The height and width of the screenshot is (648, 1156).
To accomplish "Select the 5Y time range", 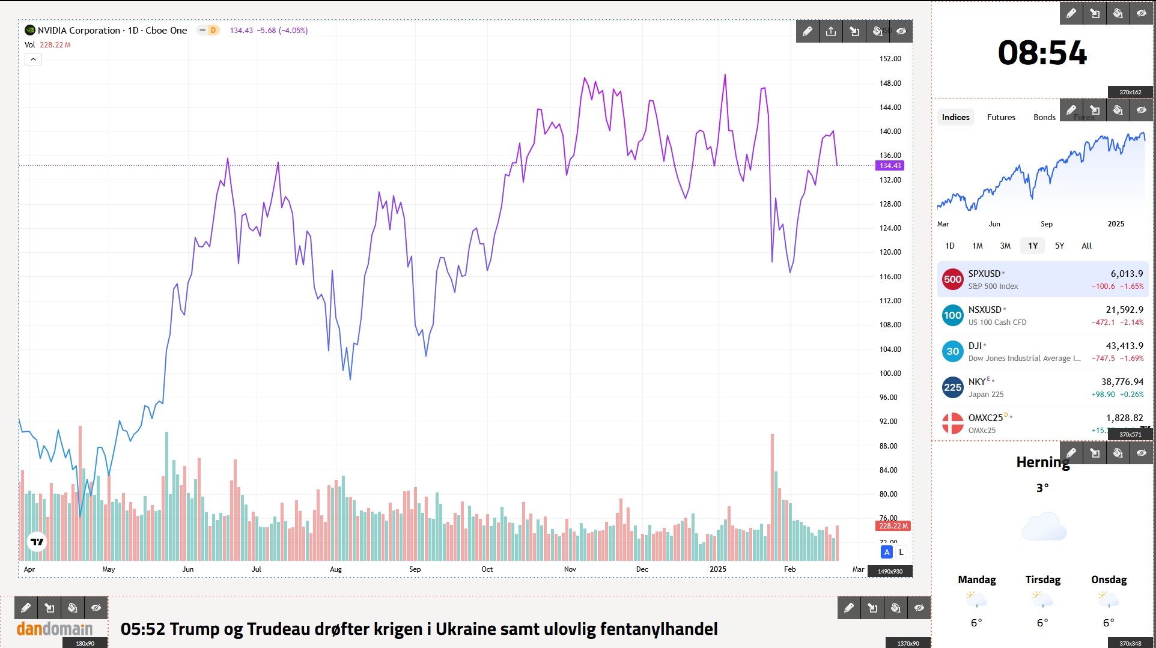I will pyautogui.click(x=1059, y=246).
